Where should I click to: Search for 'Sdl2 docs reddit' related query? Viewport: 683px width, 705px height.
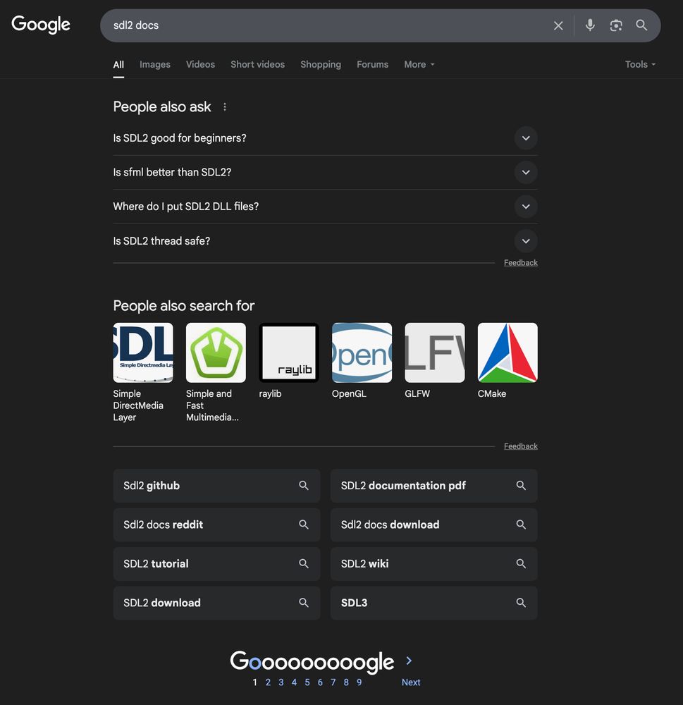point(216,525)
